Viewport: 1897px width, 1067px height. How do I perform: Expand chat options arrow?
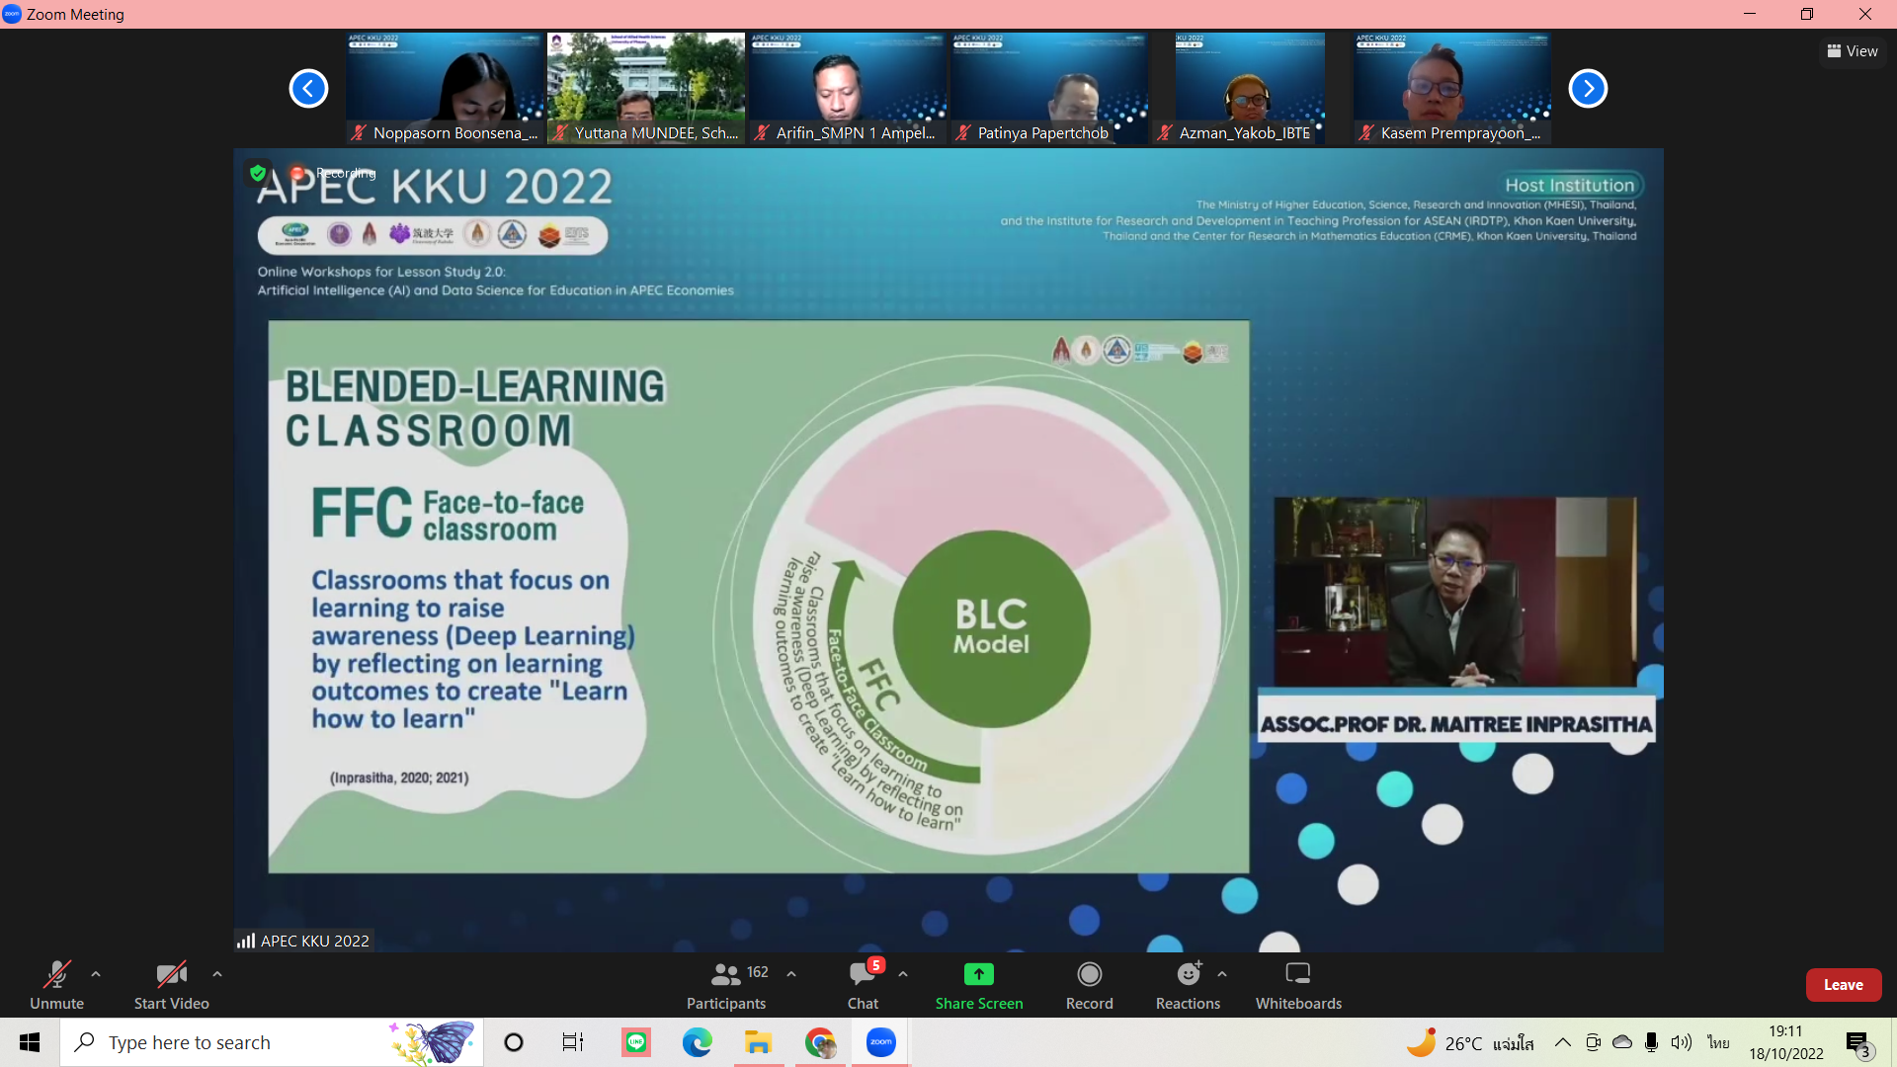coord(903,974)
